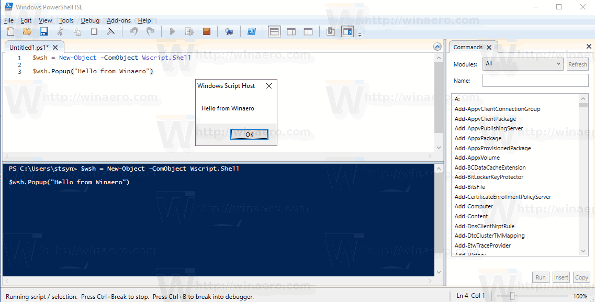The height and width of the screenshot is (302, 595).
Task: Select Add-Computer command
Action: tap(474, 206)
